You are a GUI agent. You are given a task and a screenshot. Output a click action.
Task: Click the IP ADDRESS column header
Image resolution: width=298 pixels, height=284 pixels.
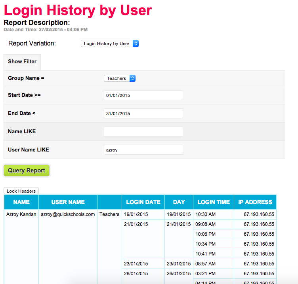coord(255,202)
